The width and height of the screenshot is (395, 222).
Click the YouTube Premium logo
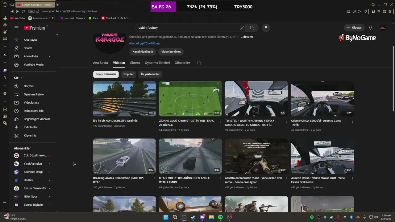[34, 28]
